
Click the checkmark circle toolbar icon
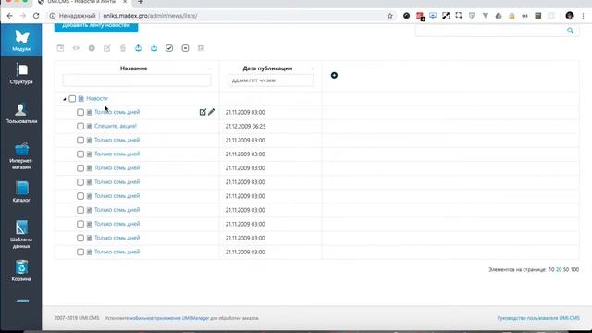[x=169, y=48]
